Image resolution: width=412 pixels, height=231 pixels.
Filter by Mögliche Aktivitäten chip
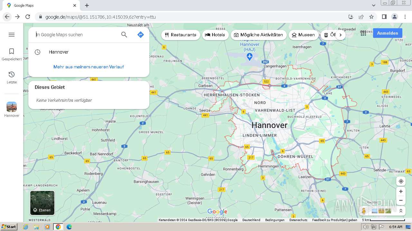click(259, 35)
